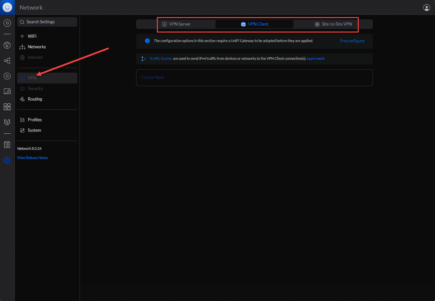Select VPN in the settings sidebar
The width and height of the screenshot is (435, 301).
[47, 78]
